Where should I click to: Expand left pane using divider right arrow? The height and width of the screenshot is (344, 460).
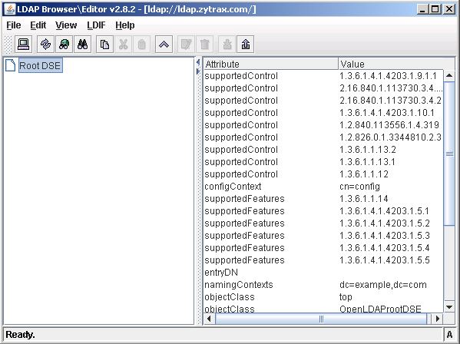pos(198,71)
